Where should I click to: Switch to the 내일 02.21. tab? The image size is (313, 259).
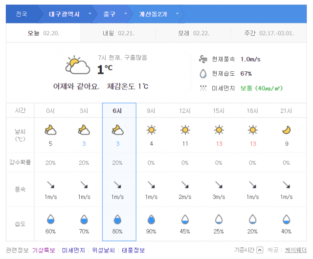point(118,33)
